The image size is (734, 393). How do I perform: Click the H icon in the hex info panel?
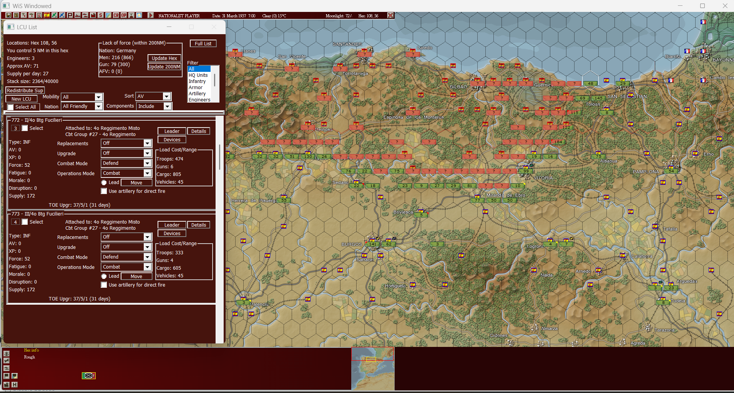15,384
